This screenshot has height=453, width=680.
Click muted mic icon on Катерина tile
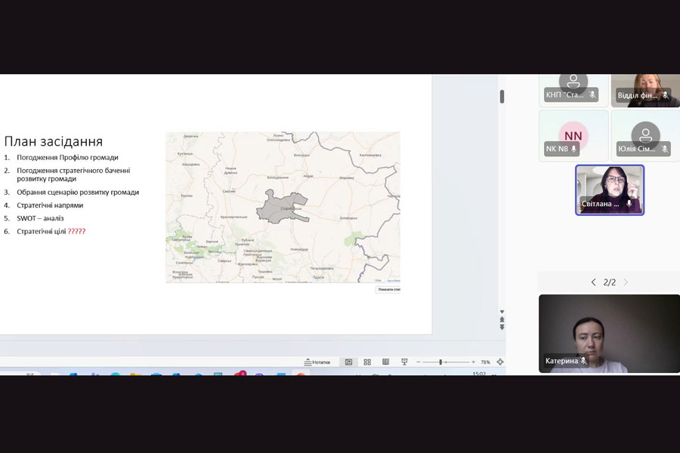[x=584, y=360]
